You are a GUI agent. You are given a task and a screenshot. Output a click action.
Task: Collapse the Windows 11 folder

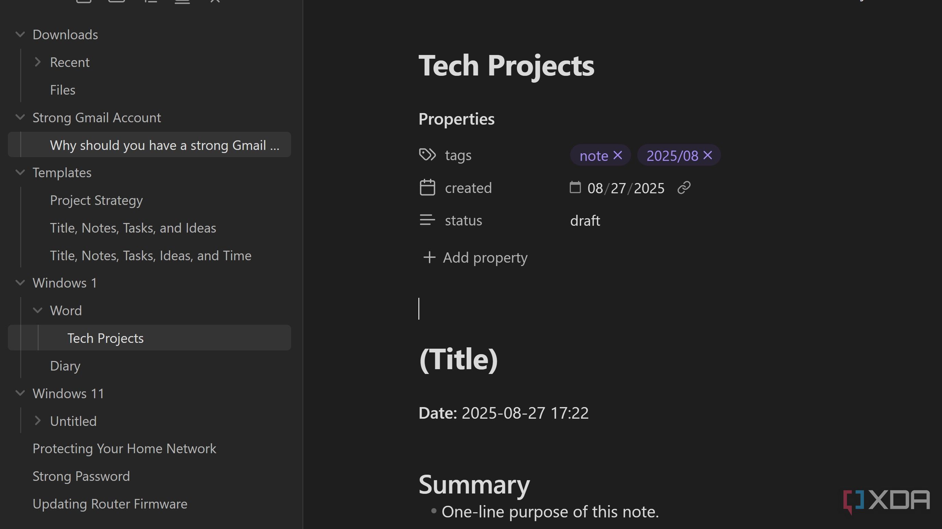(x=20, y=393)
